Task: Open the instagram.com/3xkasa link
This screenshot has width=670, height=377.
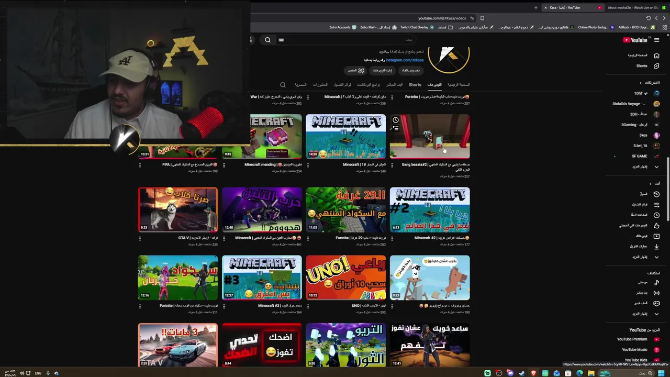Action: click(x=404, y=60)
